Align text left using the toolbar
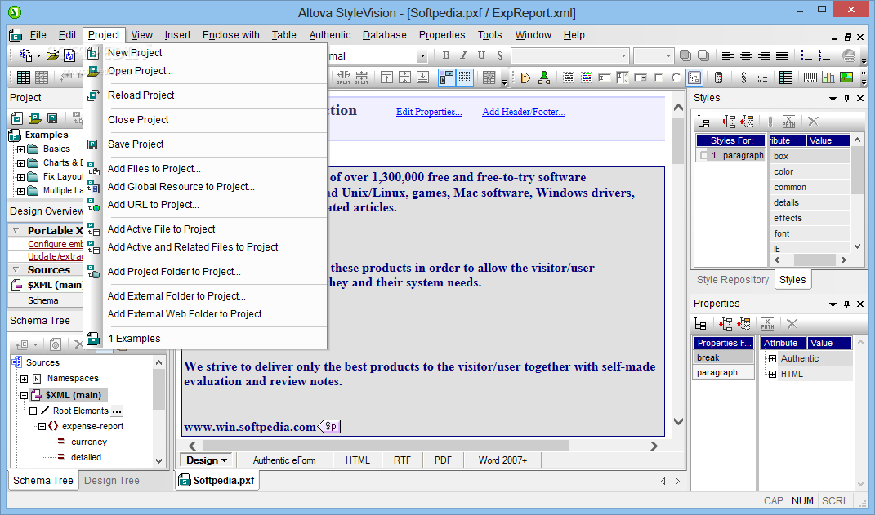This screenshot has height=515, width=875. tap(727, 55)
